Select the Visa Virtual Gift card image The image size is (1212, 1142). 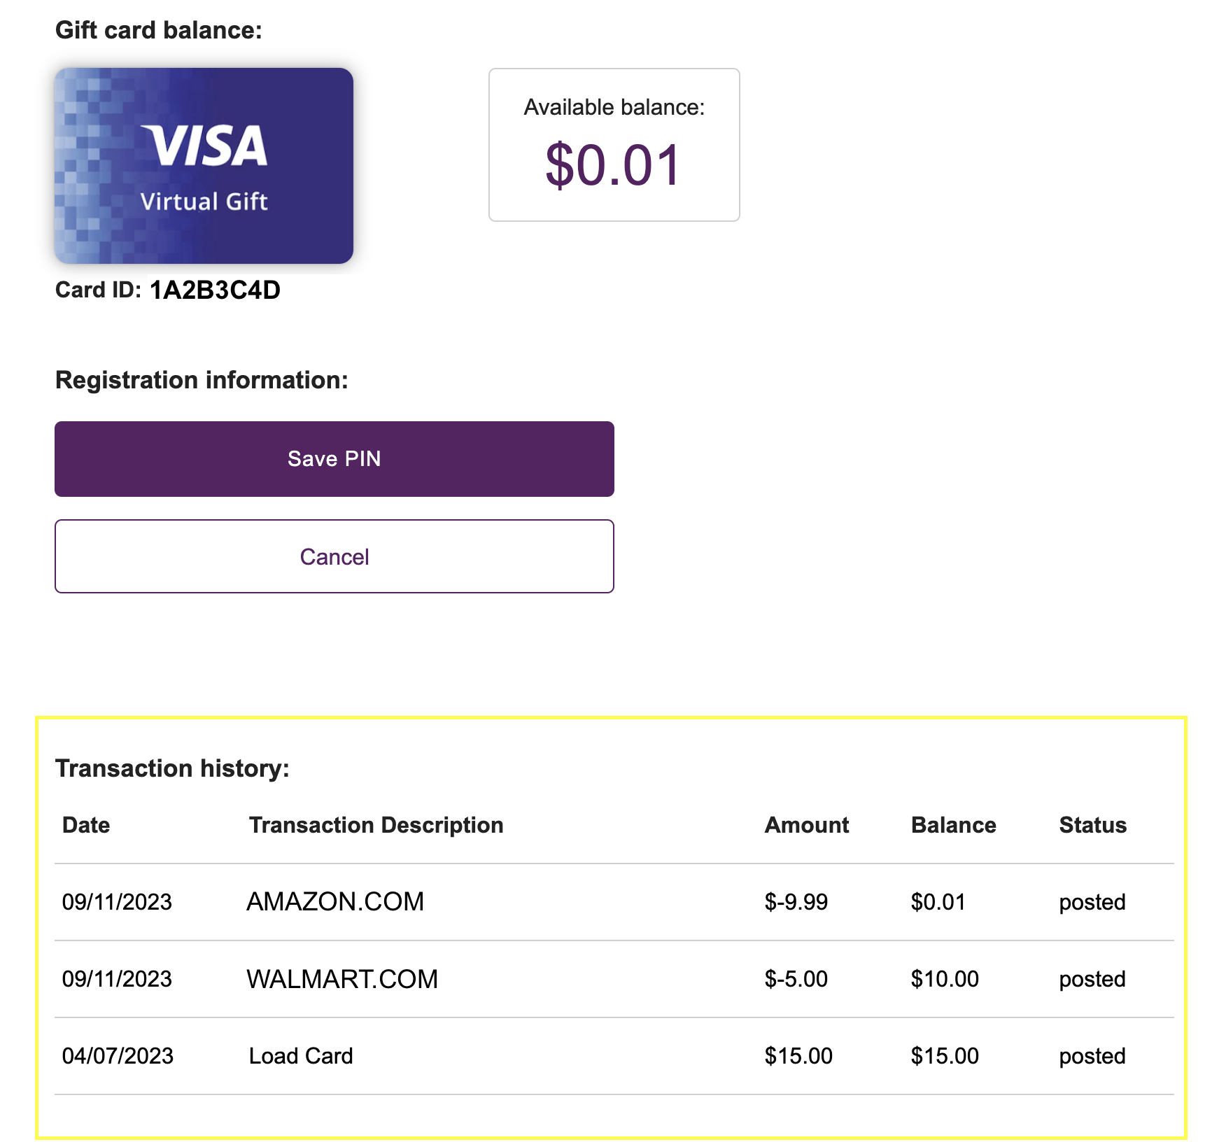point(204,166)
